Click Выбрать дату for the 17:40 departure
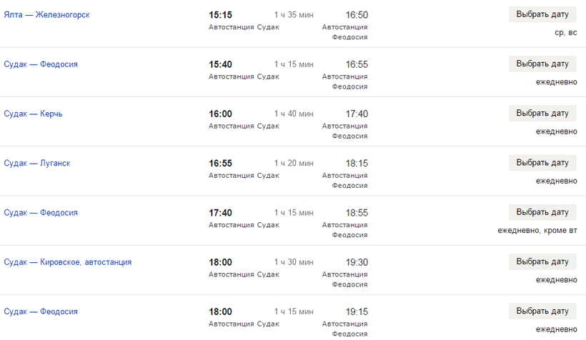The width and height of the screenshot is (586, 340). click(542, 212)
